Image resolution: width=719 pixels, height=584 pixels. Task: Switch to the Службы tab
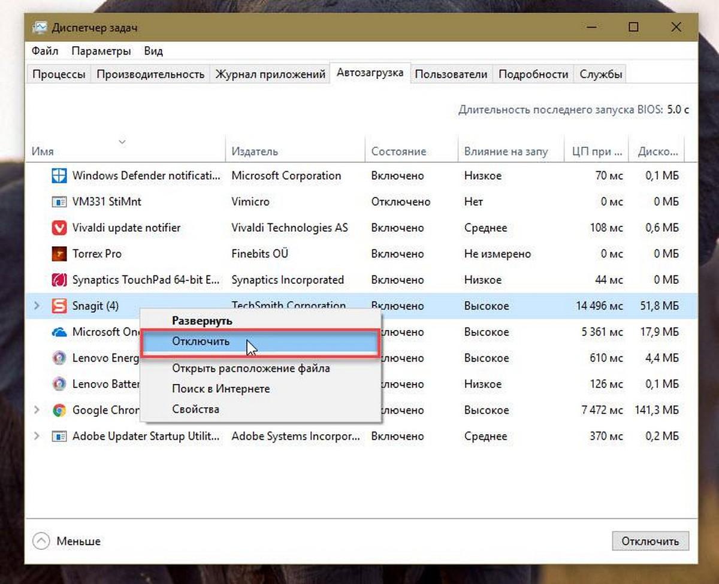click(x=601, y=74)
